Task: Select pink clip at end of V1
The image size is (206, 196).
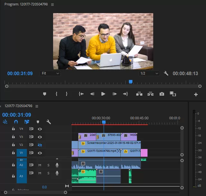Action: click(x=144, y=153)
